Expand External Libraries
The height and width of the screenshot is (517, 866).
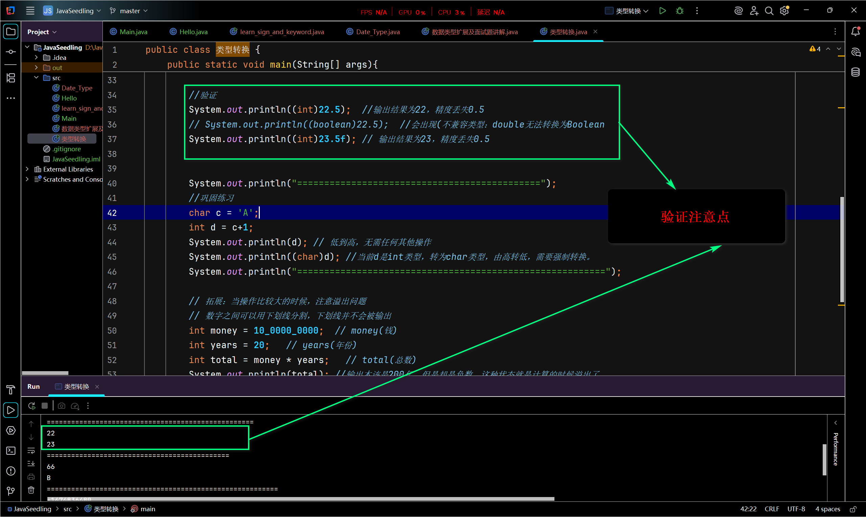coord(27,169)
